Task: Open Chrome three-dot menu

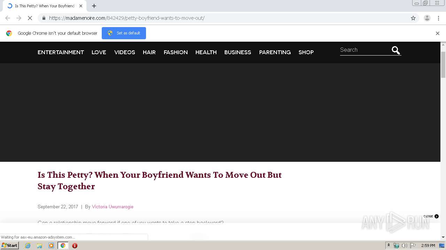Action: pyautogui.click(x=438, y=18)
